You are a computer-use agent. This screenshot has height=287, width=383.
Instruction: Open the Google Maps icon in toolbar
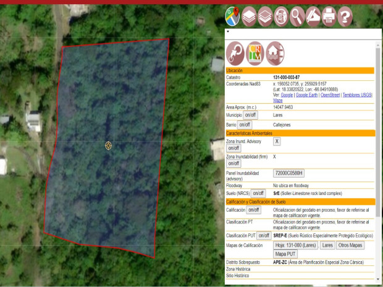coord(233,14)
